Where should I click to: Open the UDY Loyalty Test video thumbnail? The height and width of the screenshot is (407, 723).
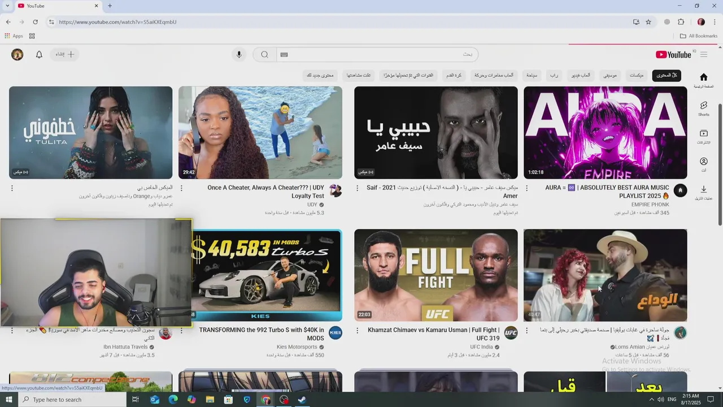tap(260, 132)
